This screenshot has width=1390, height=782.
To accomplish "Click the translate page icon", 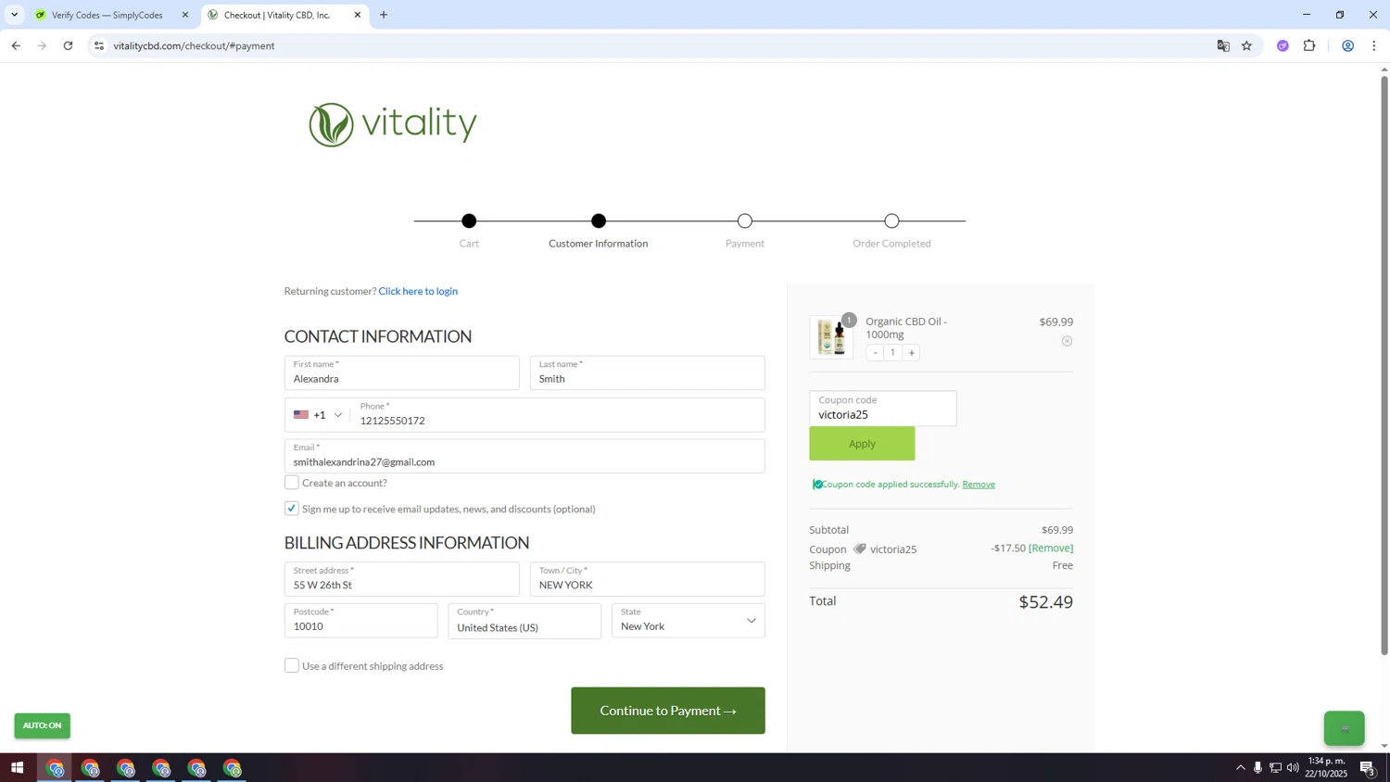I will click(x=1223, y=45).
